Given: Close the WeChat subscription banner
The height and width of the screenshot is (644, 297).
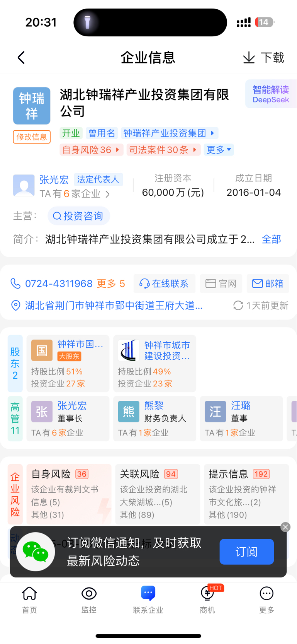Looking at the screenshot, I should click(285, 527).
